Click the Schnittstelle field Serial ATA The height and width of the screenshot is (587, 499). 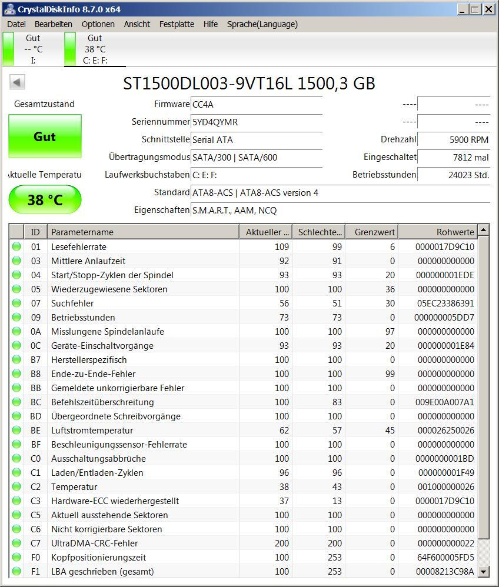pyautogui.click(x=257, y=139)
